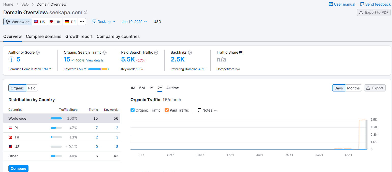Click the Notes comment icon
The width and height of the screenshot is (392, 172).
[x=199, y=110]
